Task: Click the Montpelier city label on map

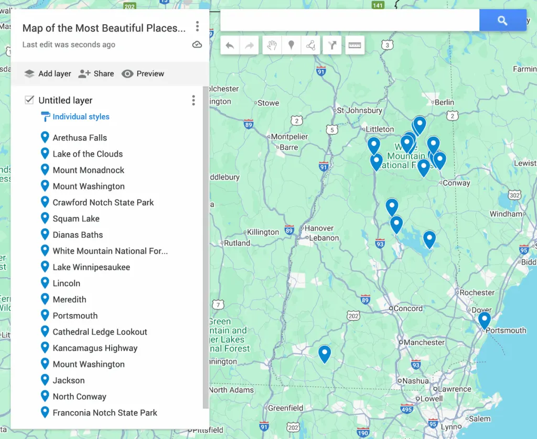Action: point(289,137)
